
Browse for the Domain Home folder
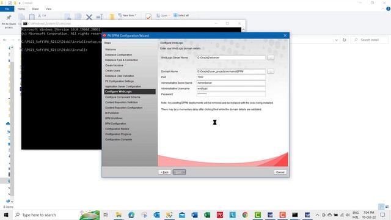pyautogui.click(x=271, y=71)
